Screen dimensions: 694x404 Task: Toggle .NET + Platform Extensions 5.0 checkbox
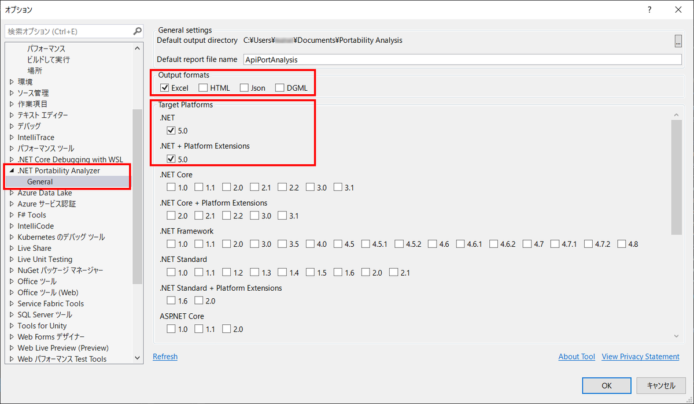tap(171, 159)
